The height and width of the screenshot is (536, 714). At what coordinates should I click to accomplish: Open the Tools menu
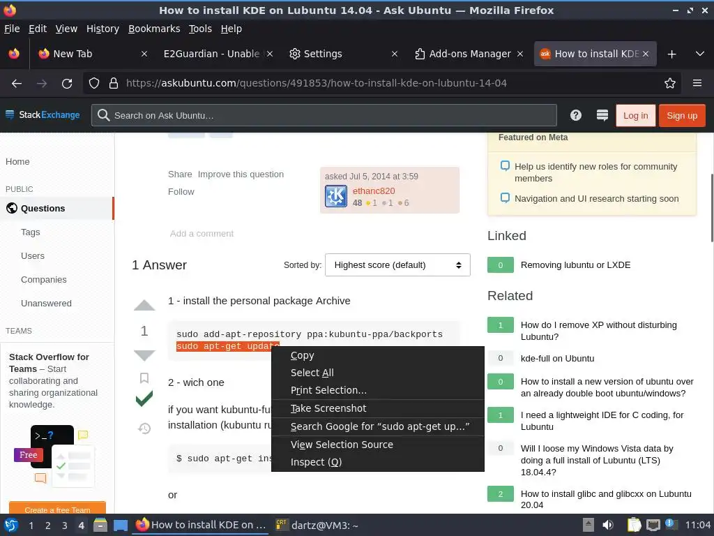[x=200, y=29]
